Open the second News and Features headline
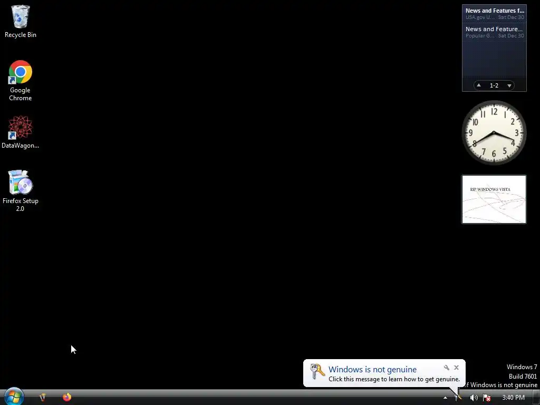 (495, 32)
